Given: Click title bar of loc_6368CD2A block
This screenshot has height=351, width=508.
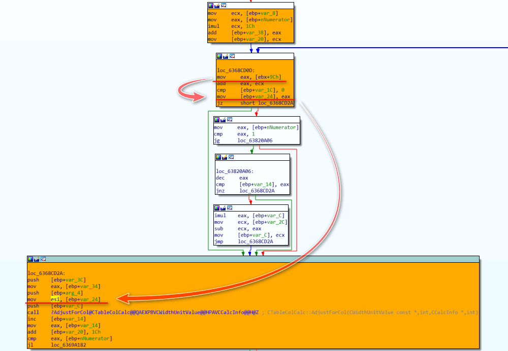Looking at the screenshot, I should coord(254,259).
